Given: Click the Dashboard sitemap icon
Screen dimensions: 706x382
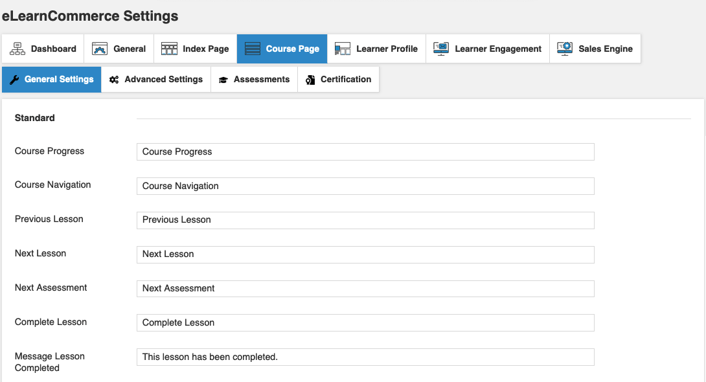Looking at the screenshot, I should pos(17,49).
